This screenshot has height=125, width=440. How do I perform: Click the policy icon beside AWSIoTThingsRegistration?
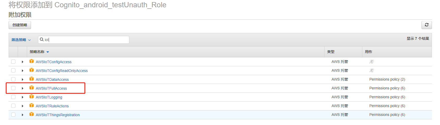click(32, 114)
